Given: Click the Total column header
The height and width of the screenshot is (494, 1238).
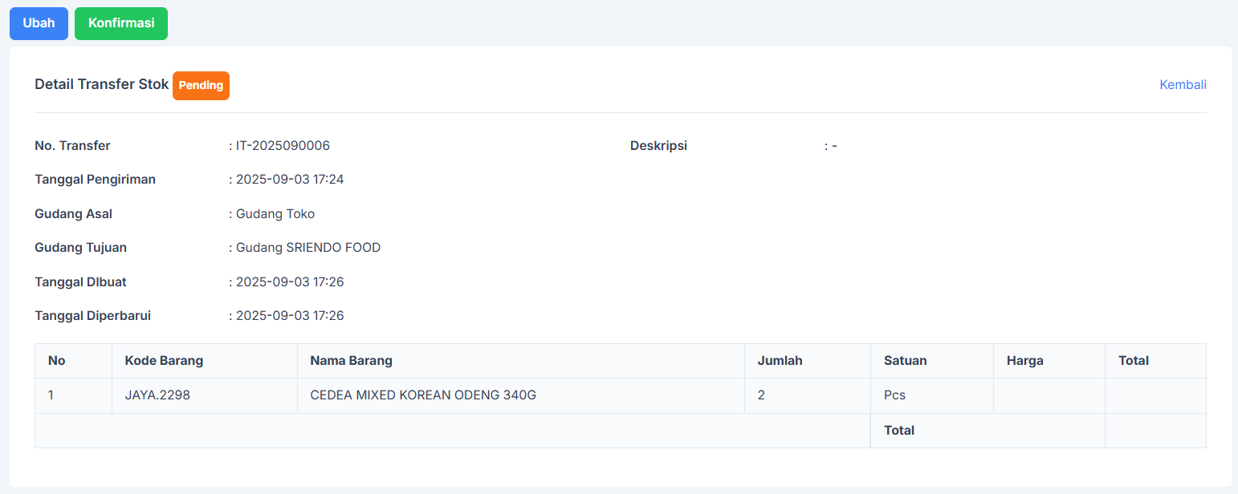Looking at the screenshot, I should pos(1133,360).
